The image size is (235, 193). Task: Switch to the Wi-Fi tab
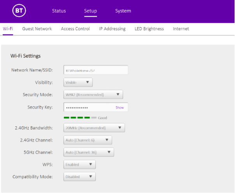tap(8, 29)
